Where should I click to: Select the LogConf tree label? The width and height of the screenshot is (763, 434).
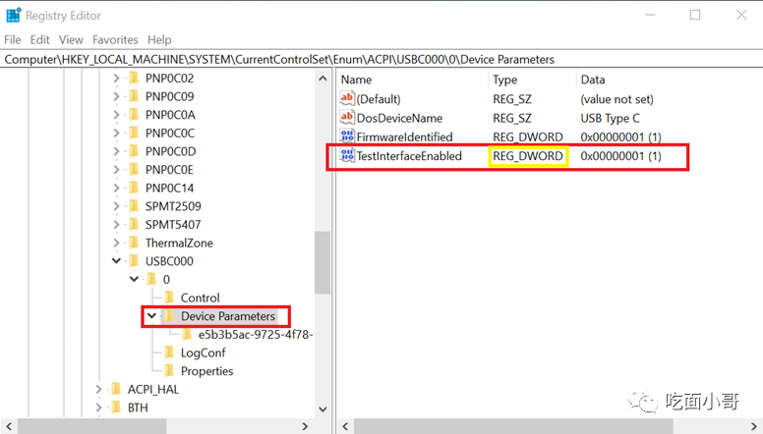[203, 353]
